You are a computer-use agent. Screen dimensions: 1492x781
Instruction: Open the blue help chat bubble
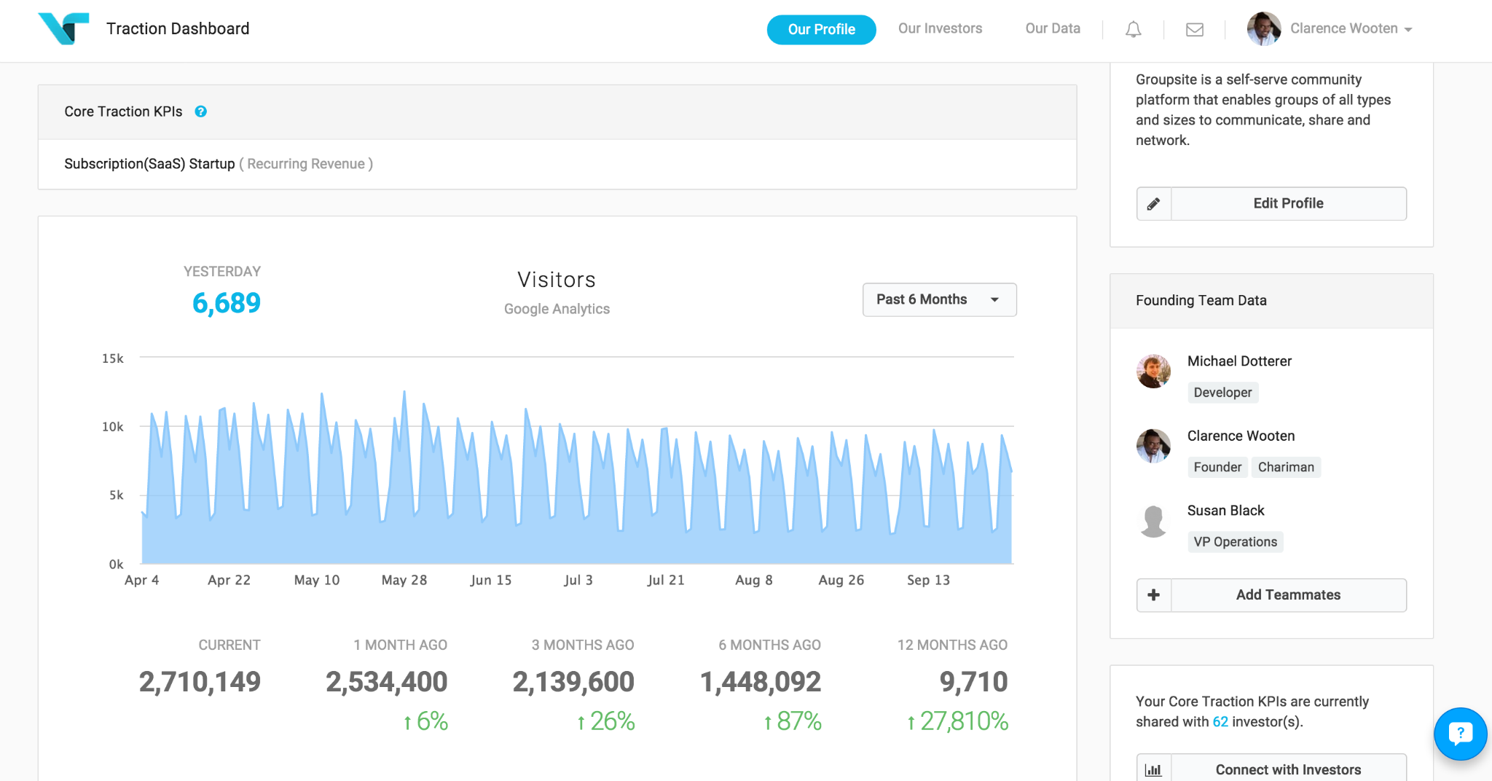1460,734
